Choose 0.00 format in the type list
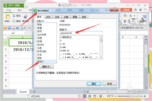Viewport: 152px width, 101px height. pyautogui.click(x=80, y=44)
